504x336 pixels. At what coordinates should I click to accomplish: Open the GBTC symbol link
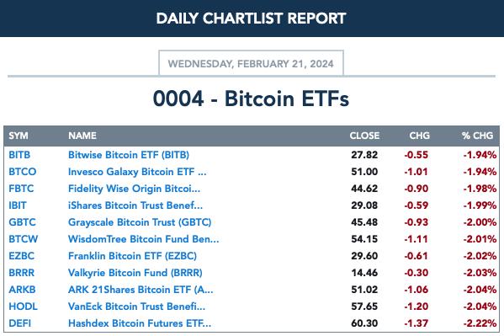tap(22, 222)
